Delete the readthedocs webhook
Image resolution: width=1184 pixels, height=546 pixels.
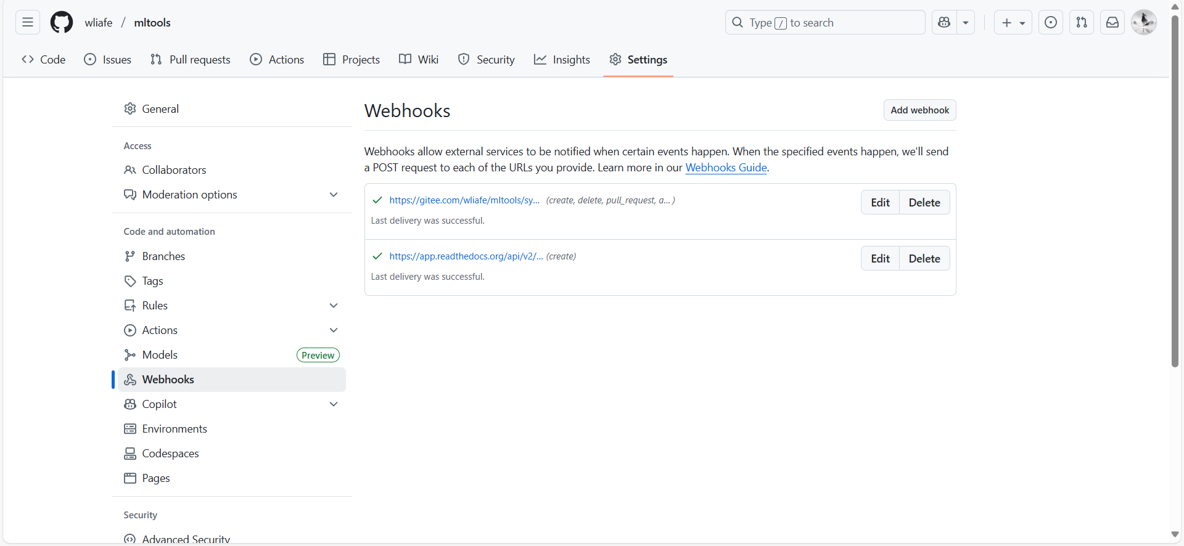(x=924, y=259)
